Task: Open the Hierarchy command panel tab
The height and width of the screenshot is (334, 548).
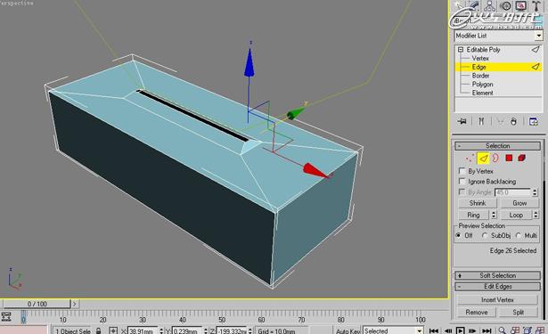Action: pyautogui.click(x=489, y=5)
